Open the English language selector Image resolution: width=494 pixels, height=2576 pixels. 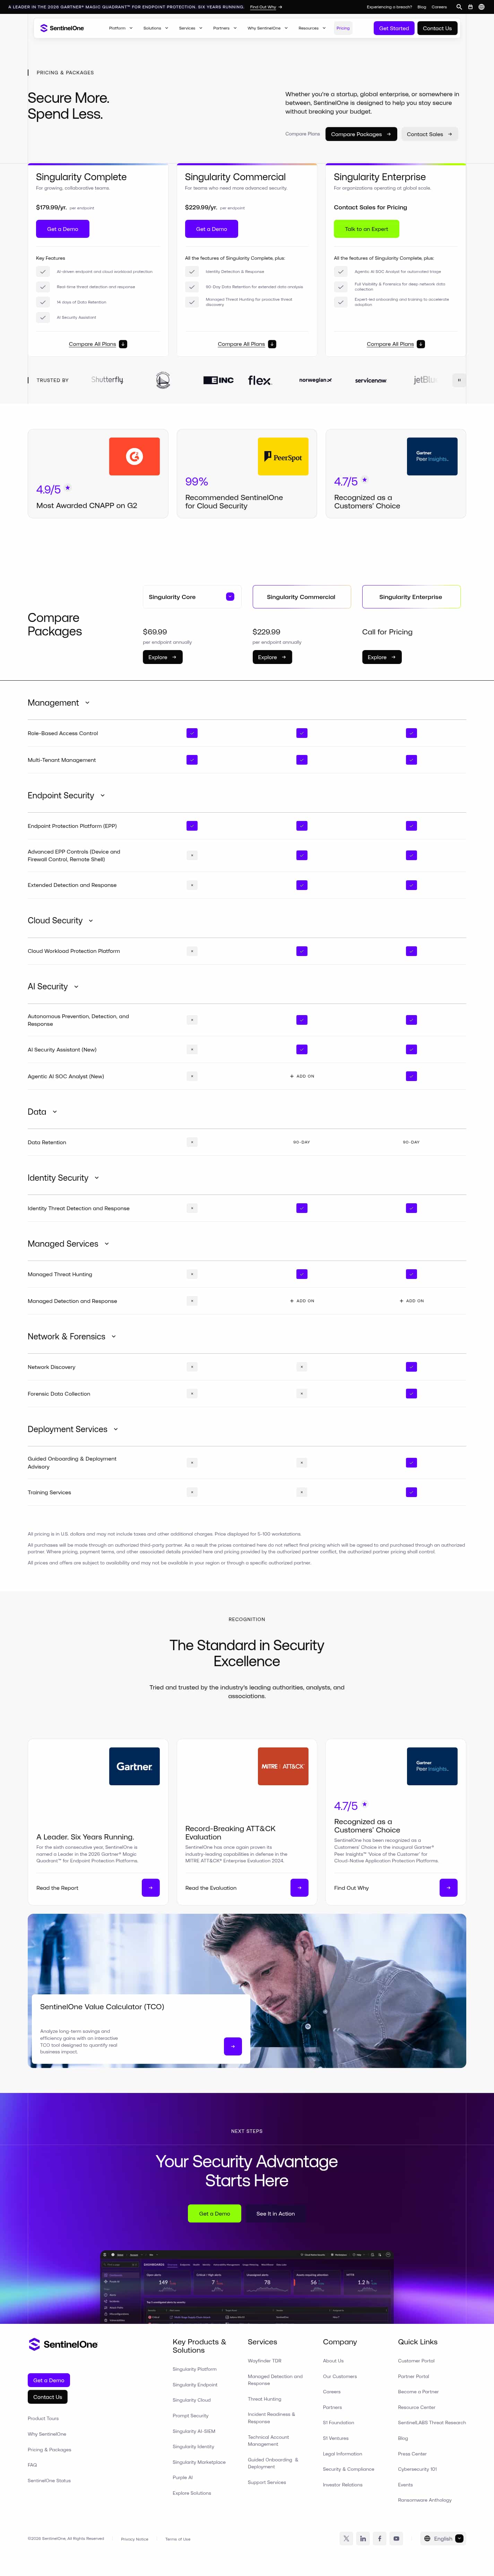click(443, 2538)
